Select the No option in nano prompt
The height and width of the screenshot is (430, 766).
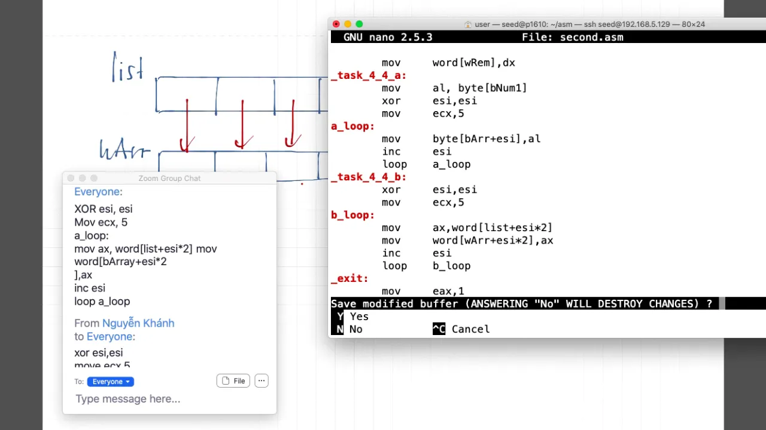350,329
